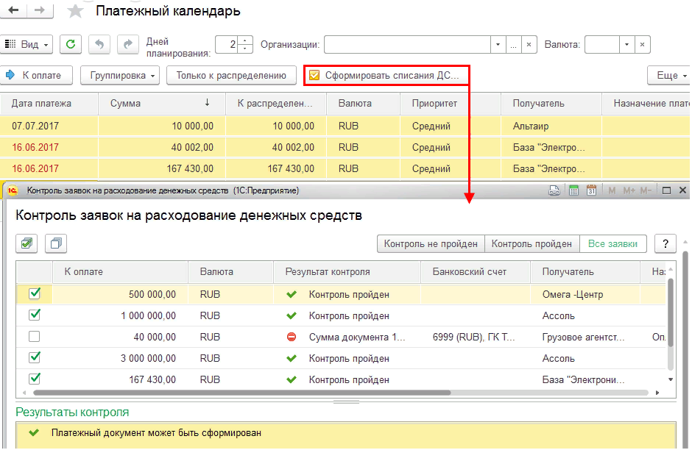This screenshot has height=450, width=692.
Task: Expand the Группировка dropdown
Action: click(123, 75)
